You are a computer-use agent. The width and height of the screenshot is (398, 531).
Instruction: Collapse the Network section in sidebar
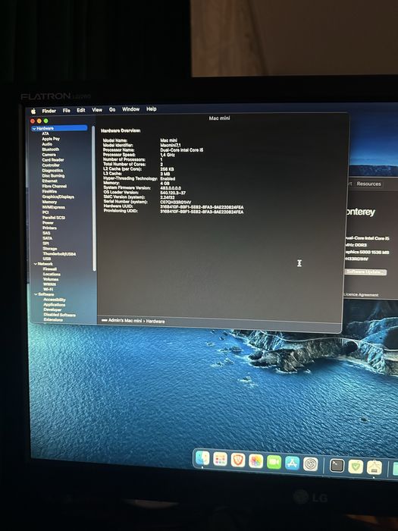(36, 264)
